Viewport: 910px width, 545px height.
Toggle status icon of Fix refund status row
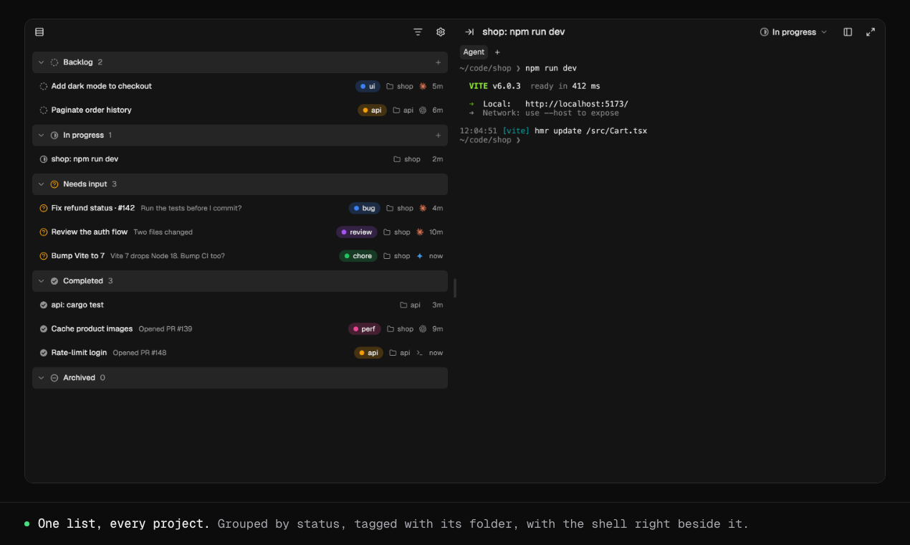[x=44, y=208]
